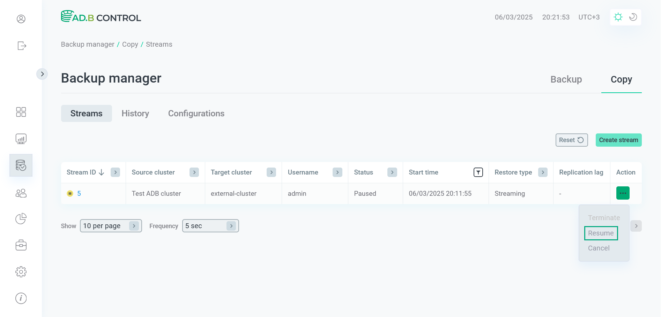This screenshot has height=317, width=661.
Task: Switch to the History tab
Action: (135, 114)
